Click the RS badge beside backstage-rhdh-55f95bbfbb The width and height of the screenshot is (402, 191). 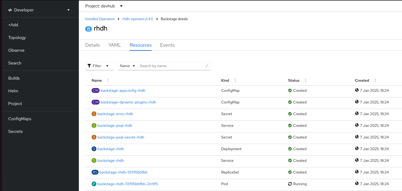click(x=95, y=172)
